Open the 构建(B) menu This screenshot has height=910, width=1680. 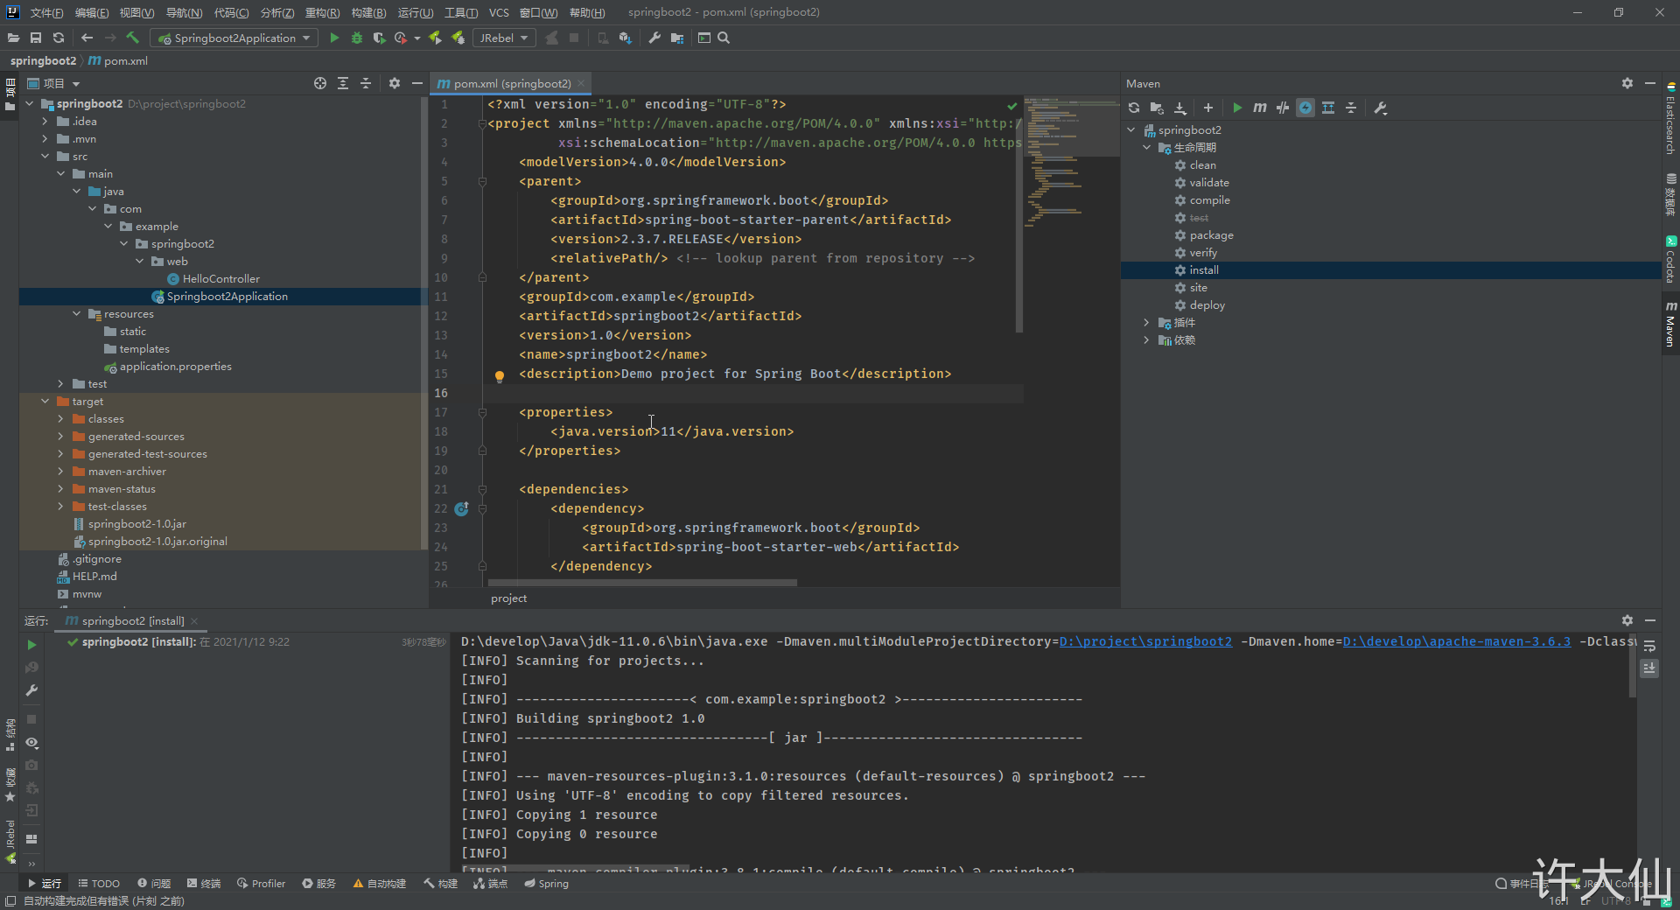[x=368, y=12]
